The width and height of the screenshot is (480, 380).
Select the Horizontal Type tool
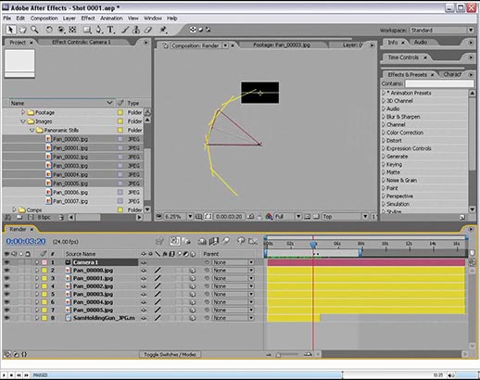110,30
